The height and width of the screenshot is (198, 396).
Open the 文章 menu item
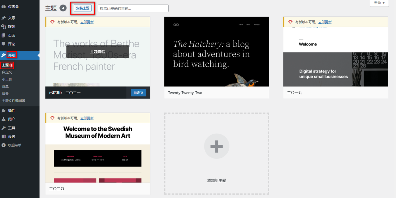(x=12, y=18)
